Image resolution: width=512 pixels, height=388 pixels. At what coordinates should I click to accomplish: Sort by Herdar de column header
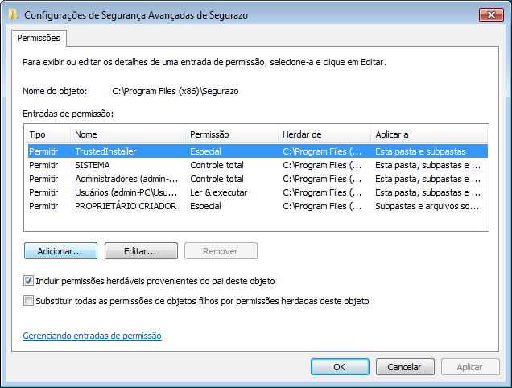(x=324, y=134)
